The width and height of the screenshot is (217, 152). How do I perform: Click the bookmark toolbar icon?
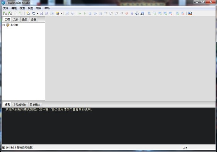tap(132, 13)
